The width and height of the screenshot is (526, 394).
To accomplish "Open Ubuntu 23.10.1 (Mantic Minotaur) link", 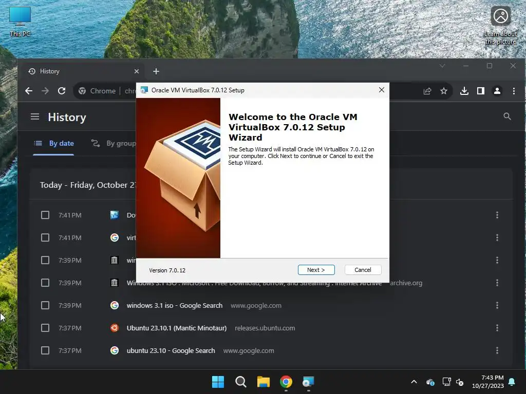I will point(177,328).
